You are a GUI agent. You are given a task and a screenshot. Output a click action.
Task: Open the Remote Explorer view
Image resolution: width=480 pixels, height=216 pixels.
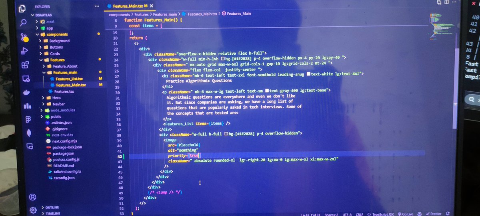coord(26,78)
